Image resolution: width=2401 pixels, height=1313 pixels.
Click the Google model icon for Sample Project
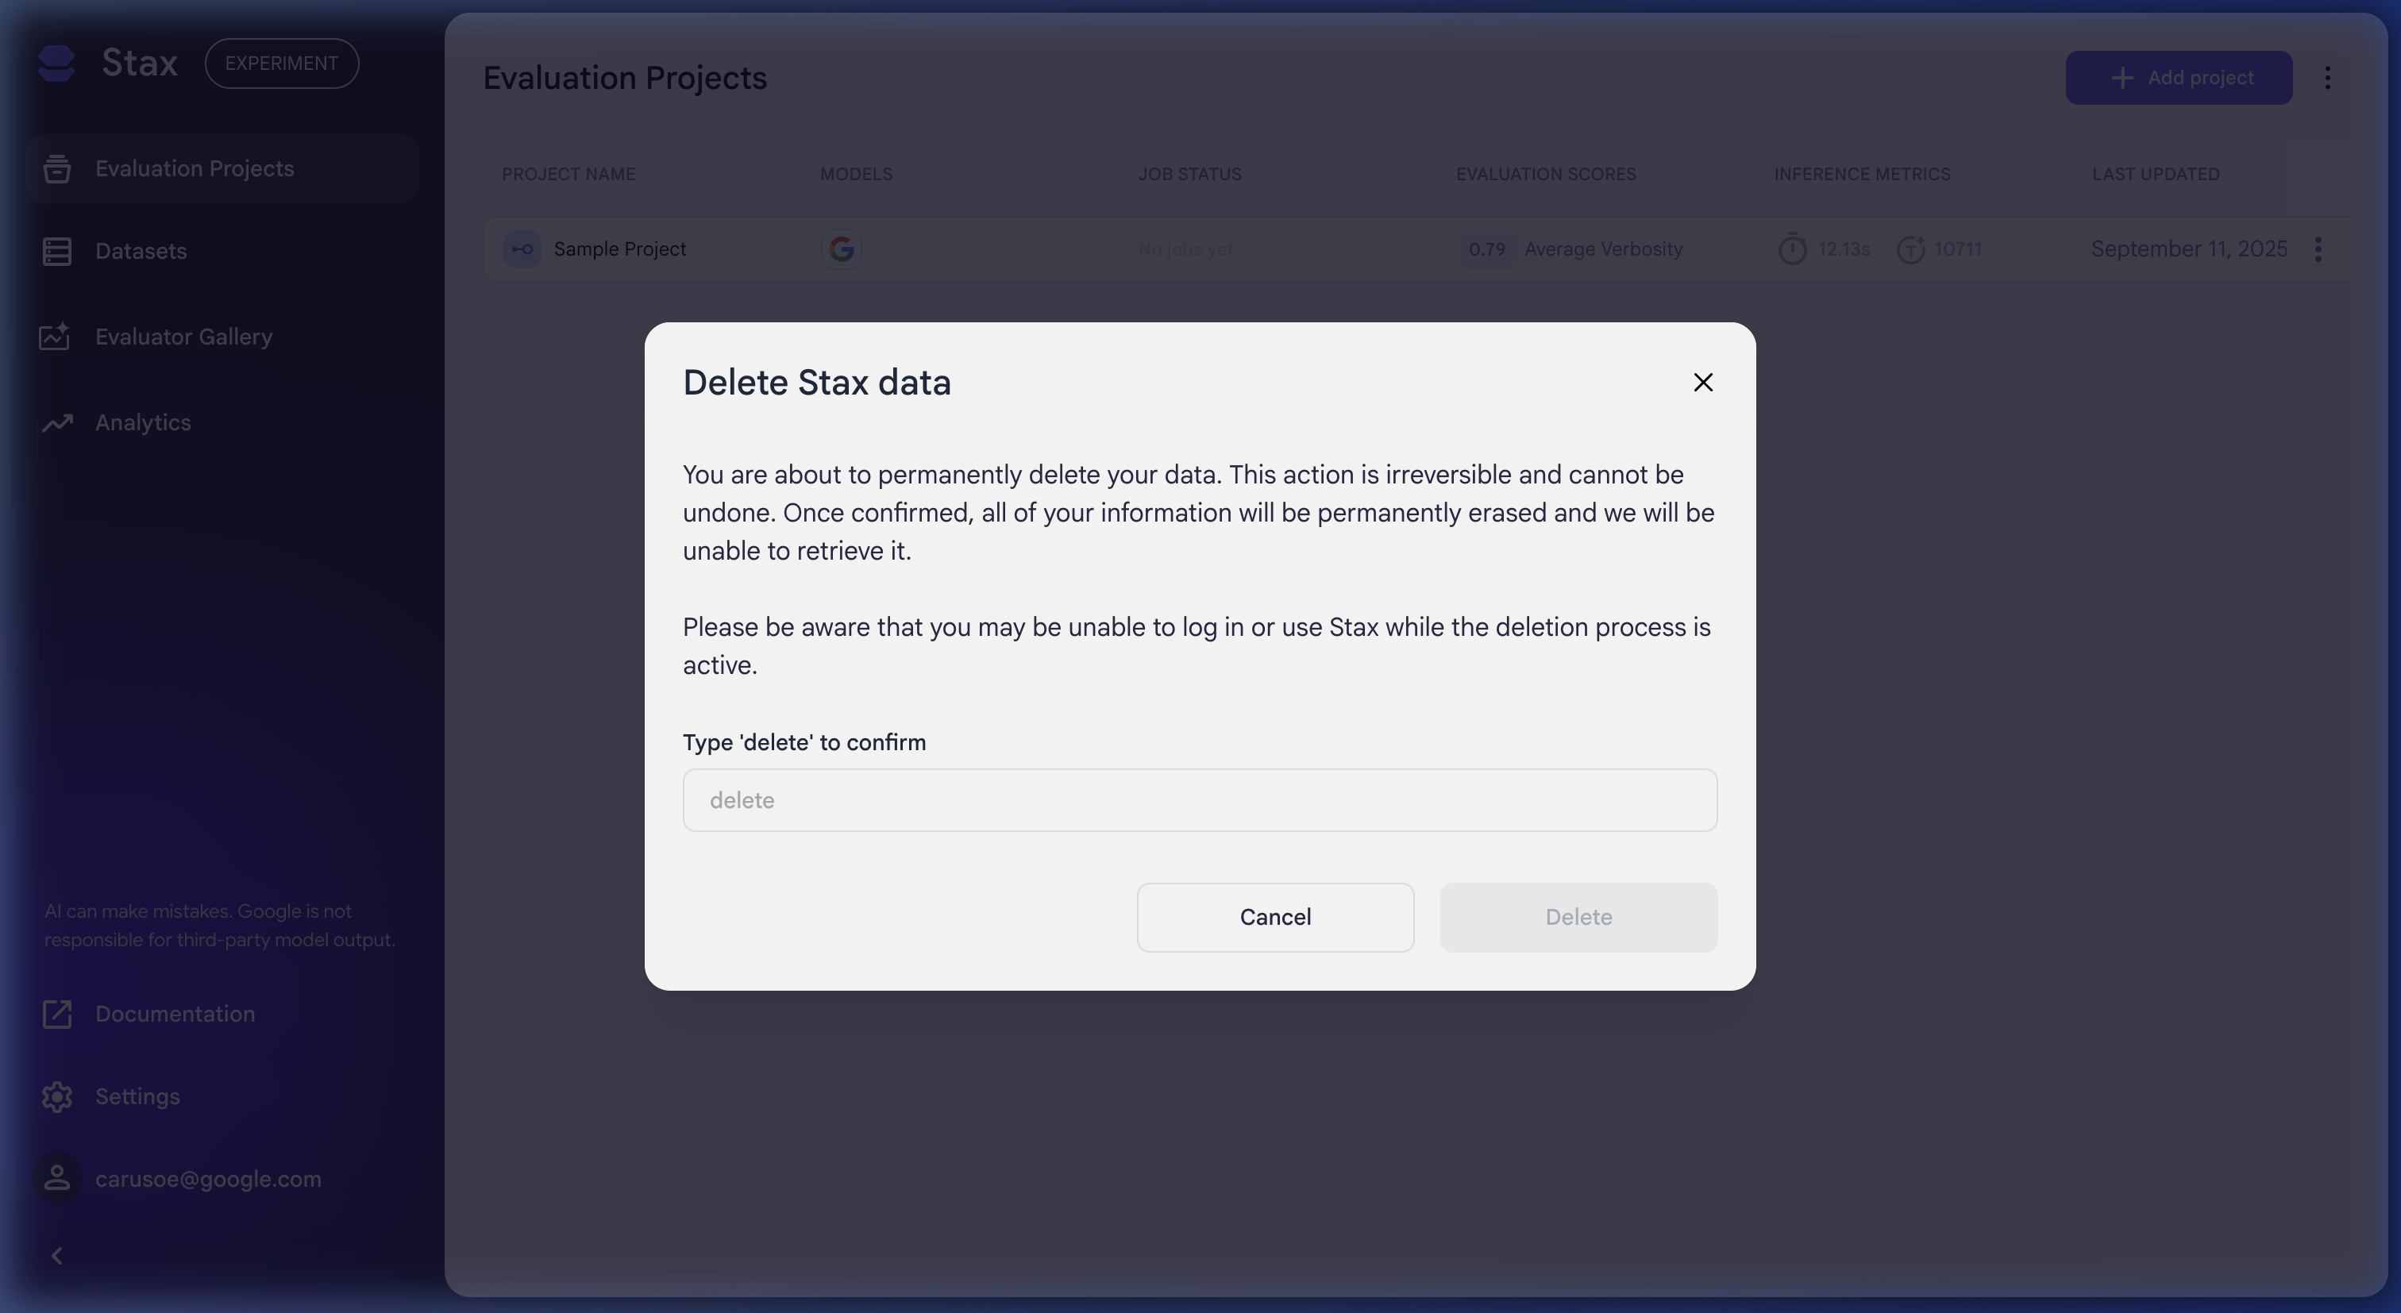(x=842, y=248)
